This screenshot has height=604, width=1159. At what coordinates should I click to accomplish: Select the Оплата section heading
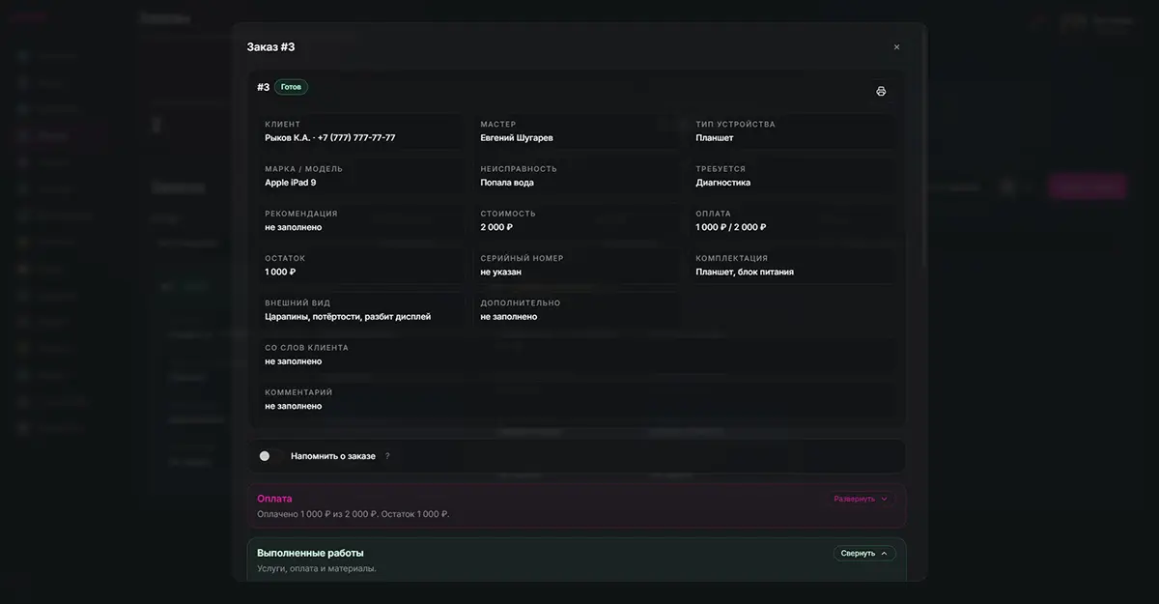click(274, 499)
